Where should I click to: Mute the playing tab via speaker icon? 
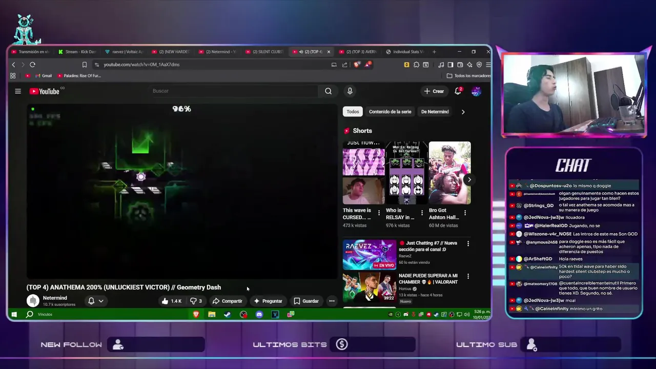click(x=301, y=52)
